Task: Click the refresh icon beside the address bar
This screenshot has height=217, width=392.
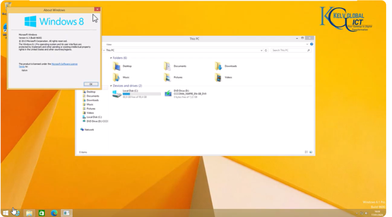Action: point(266,50)
